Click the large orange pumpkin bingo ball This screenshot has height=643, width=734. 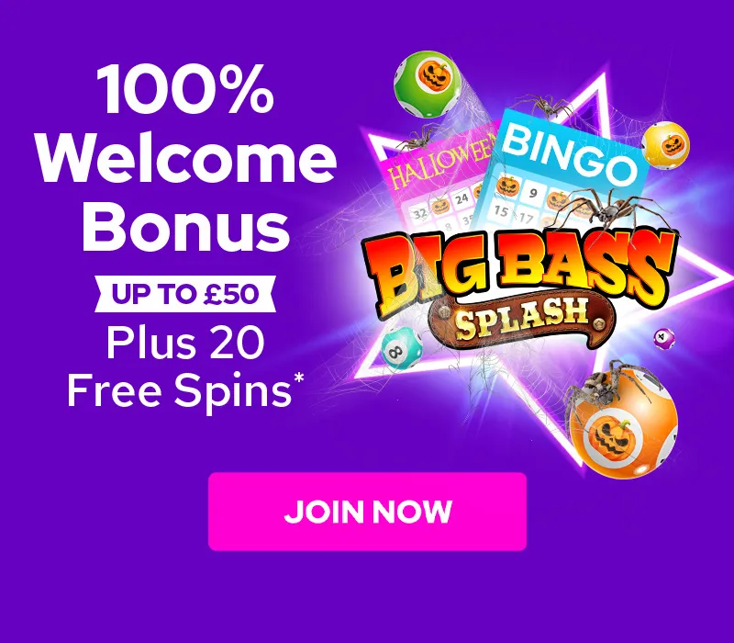pos(624,425)
